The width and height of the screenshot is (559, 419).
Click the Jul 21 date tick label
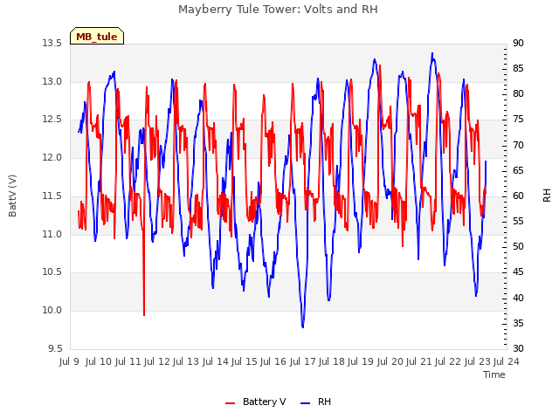(x=419, y=361)
